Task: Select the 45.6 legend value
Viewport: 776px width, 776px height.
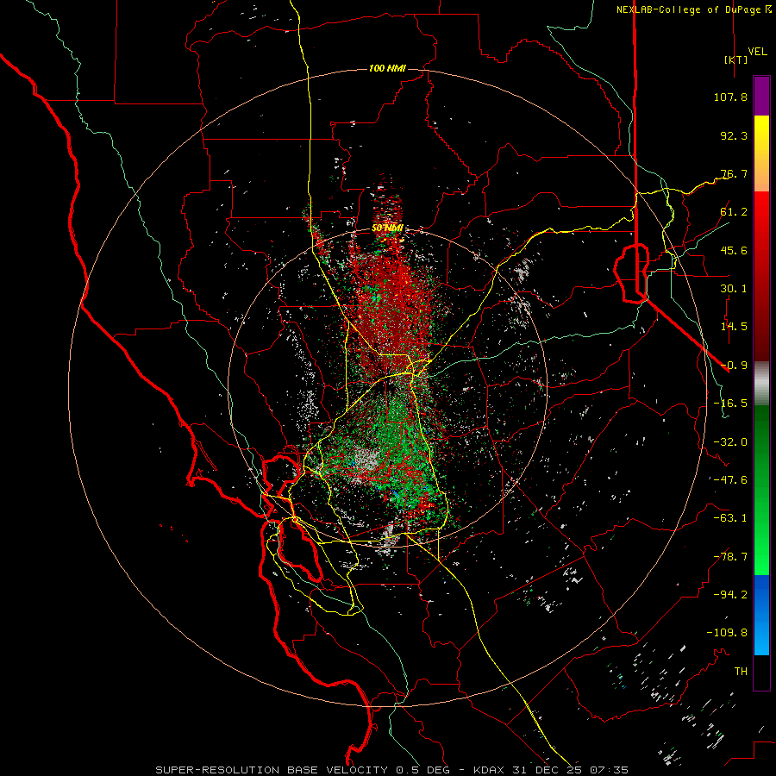Action: point(734,250)
